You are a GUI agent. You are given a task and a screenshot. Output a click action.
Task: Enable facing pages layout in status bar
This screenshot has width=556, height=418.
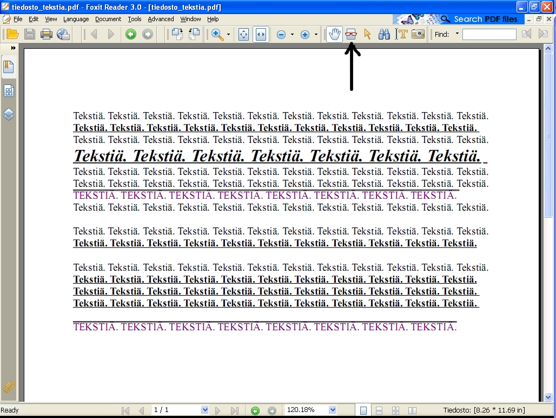[412, 410]
